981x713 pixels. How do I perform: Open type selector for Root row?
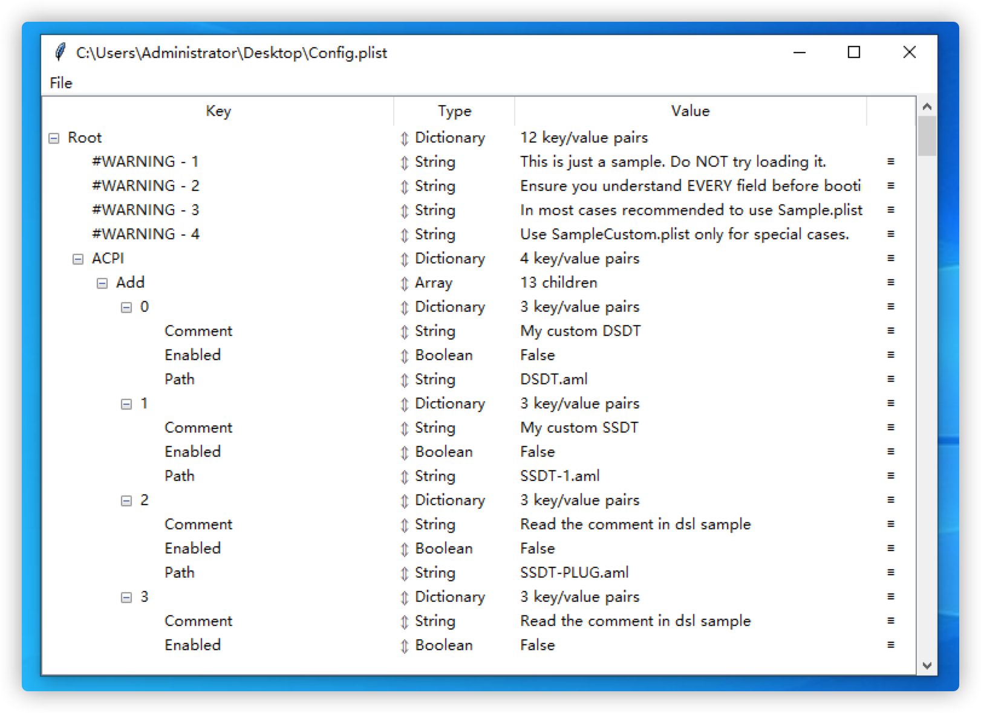coord(405,138)
